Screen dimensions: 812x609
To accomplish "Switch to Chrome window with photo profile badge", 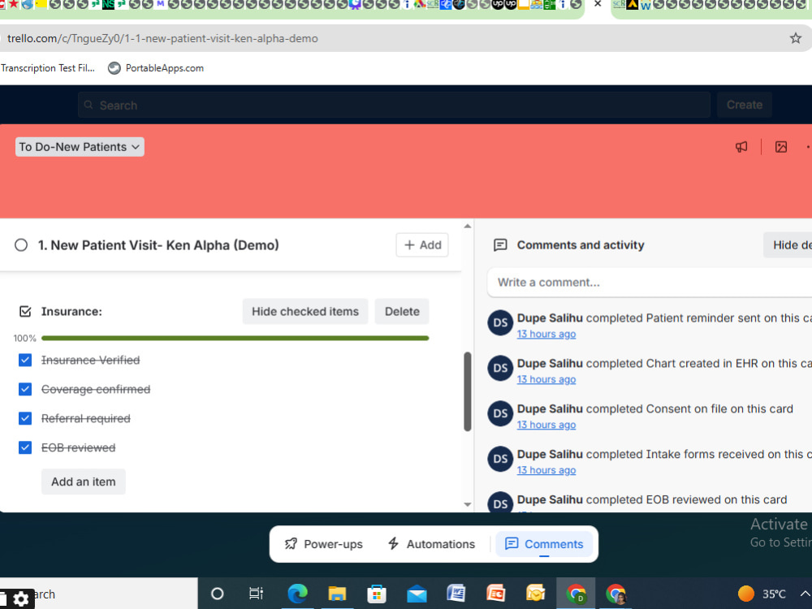I will pyautogui.click(x=615, y=594).
